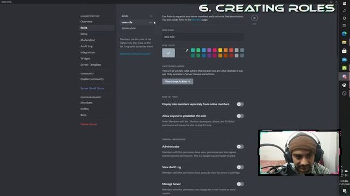Open Task View icon in taskbar

tap(344, 26)
